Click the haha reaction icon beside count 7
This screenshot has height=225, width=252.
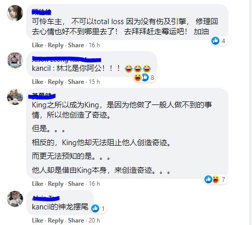click(x=215, y=179)
